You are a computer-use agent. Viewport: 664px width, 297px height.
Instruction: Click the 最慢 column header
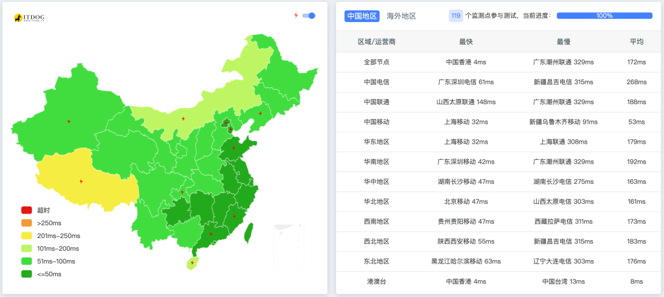[x=563, y=41]
